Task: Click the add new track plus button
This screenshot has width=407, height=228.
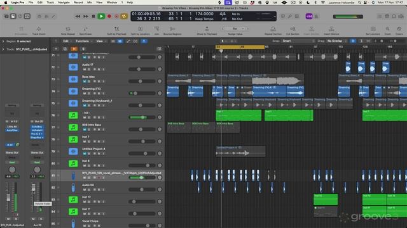Action: [56, 49]
